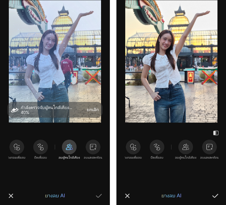Select circle-to-erase tool in left screen
226x205 pixels.
17,147
